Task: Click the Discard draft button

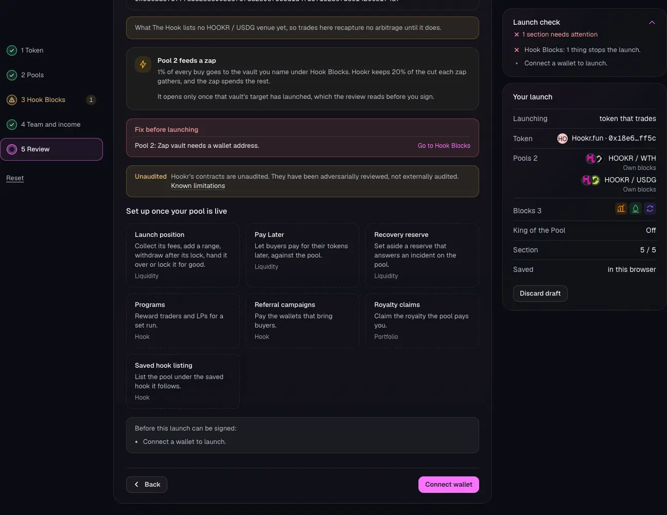Action: [540, 294]
